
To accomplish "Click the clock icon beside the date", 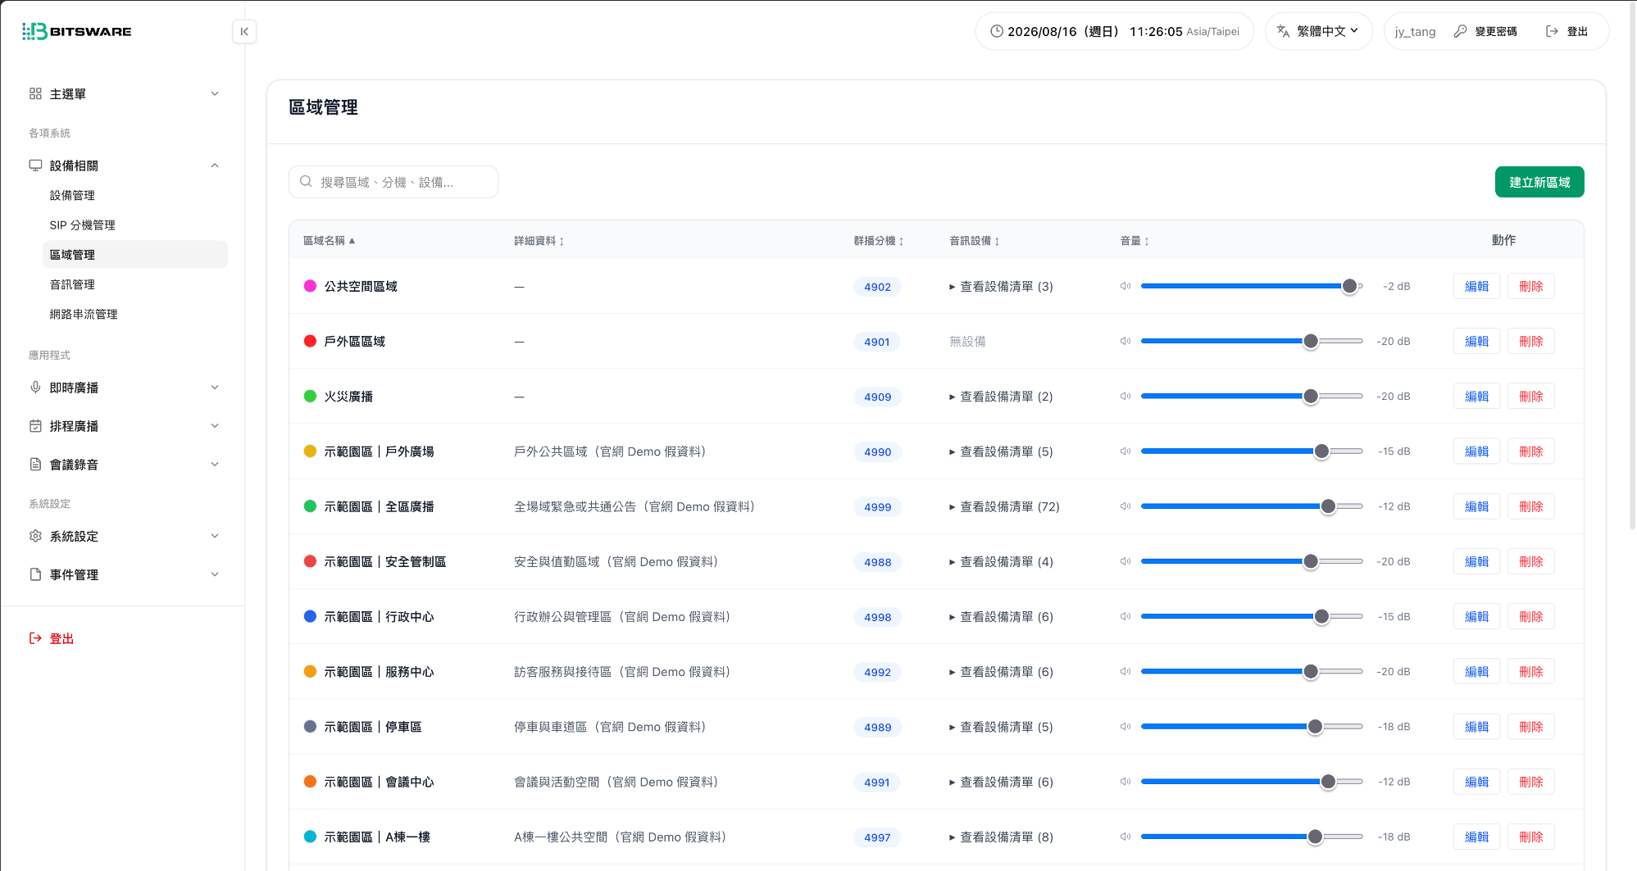I will [997, 31].
